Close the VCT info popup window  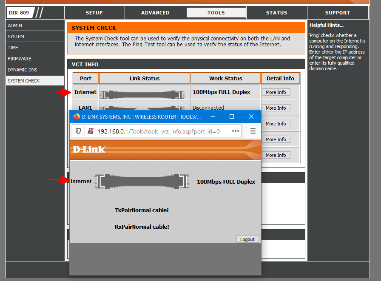click(251, 116)
